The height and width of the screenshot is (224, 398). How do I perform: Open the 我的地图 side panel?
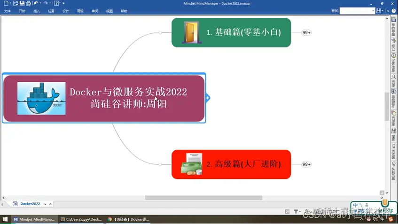tap(393, 27)
